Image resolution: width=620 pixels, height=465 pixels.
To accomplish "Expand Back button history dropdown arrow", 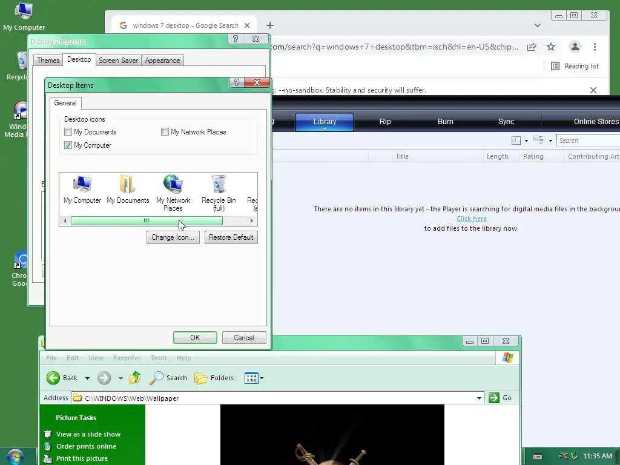I will [x=87, y=378].
